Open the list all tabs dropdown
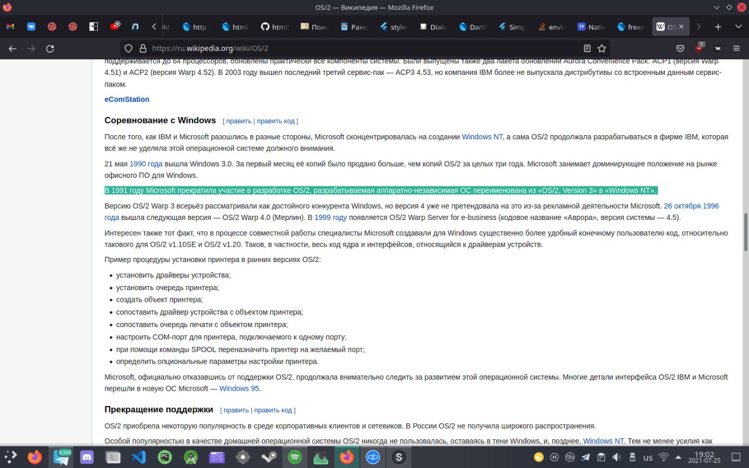Viewport: 749px width, 468px height. (x=737, y=27)
